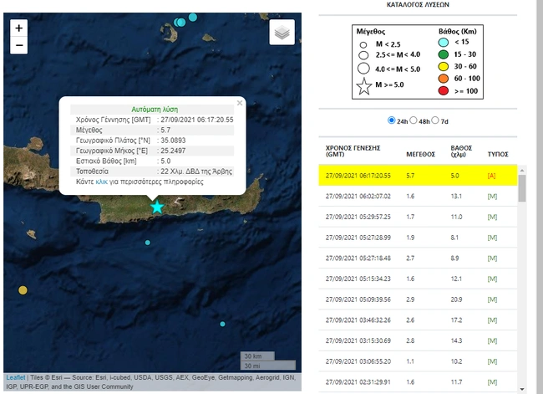Click the 'κλικ' link for more information
The image size is (543, 394).
(102, 181)
